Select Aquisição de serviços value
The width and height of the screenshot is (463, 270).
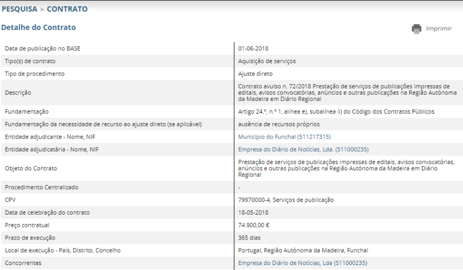tap(267, 61)
